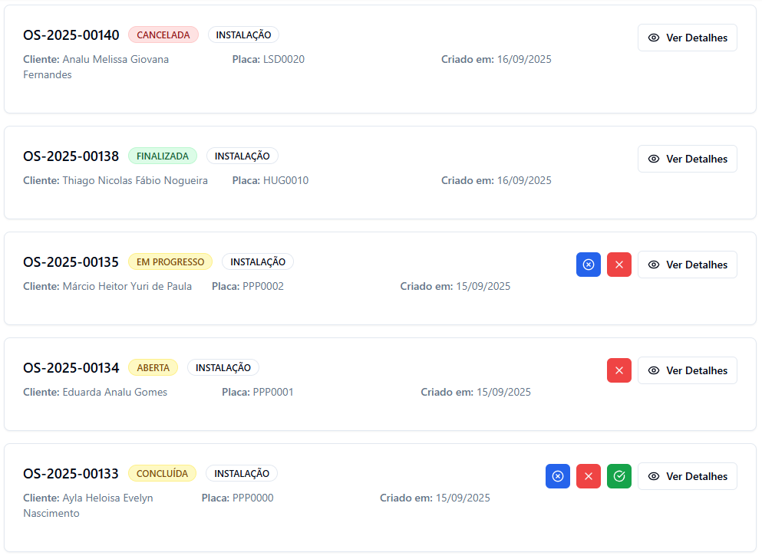Screen dimensions: 762x559
Task: Click the ABERTA status badge
Action: pyautogui.click(x=153, y=367)
